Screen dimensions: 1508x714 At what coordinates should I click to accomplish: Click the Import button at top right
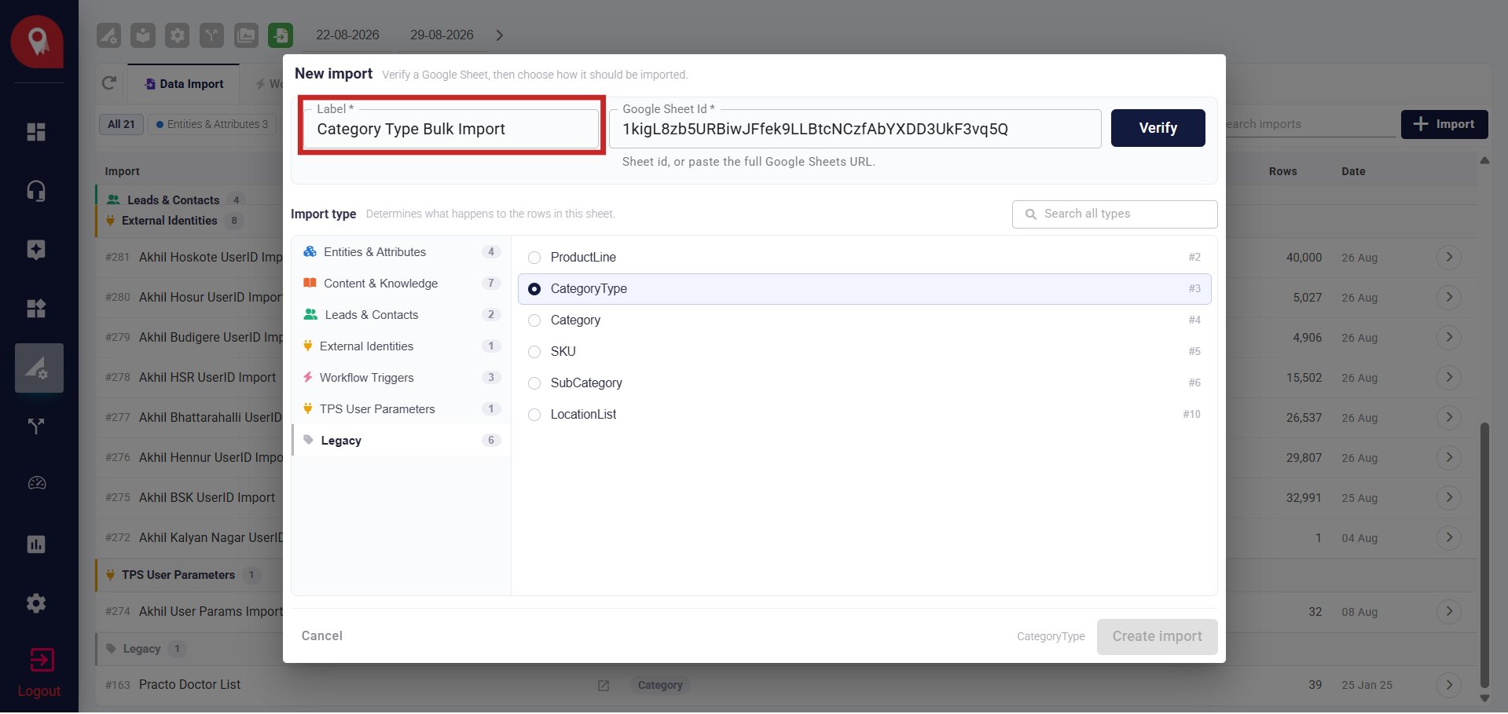(x=1444, y=124)
